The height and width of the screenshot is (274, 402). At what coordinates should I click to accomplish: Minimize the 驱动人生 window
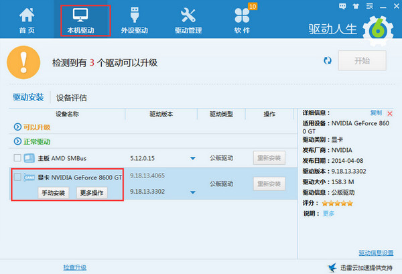click(383, 7)
